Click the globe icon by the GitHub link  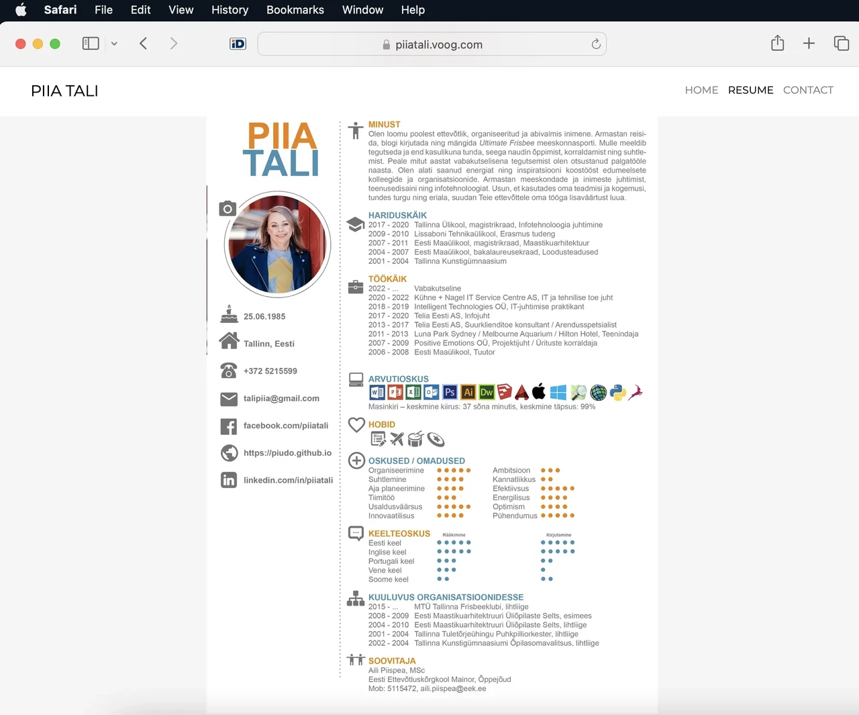pos(230,453)
